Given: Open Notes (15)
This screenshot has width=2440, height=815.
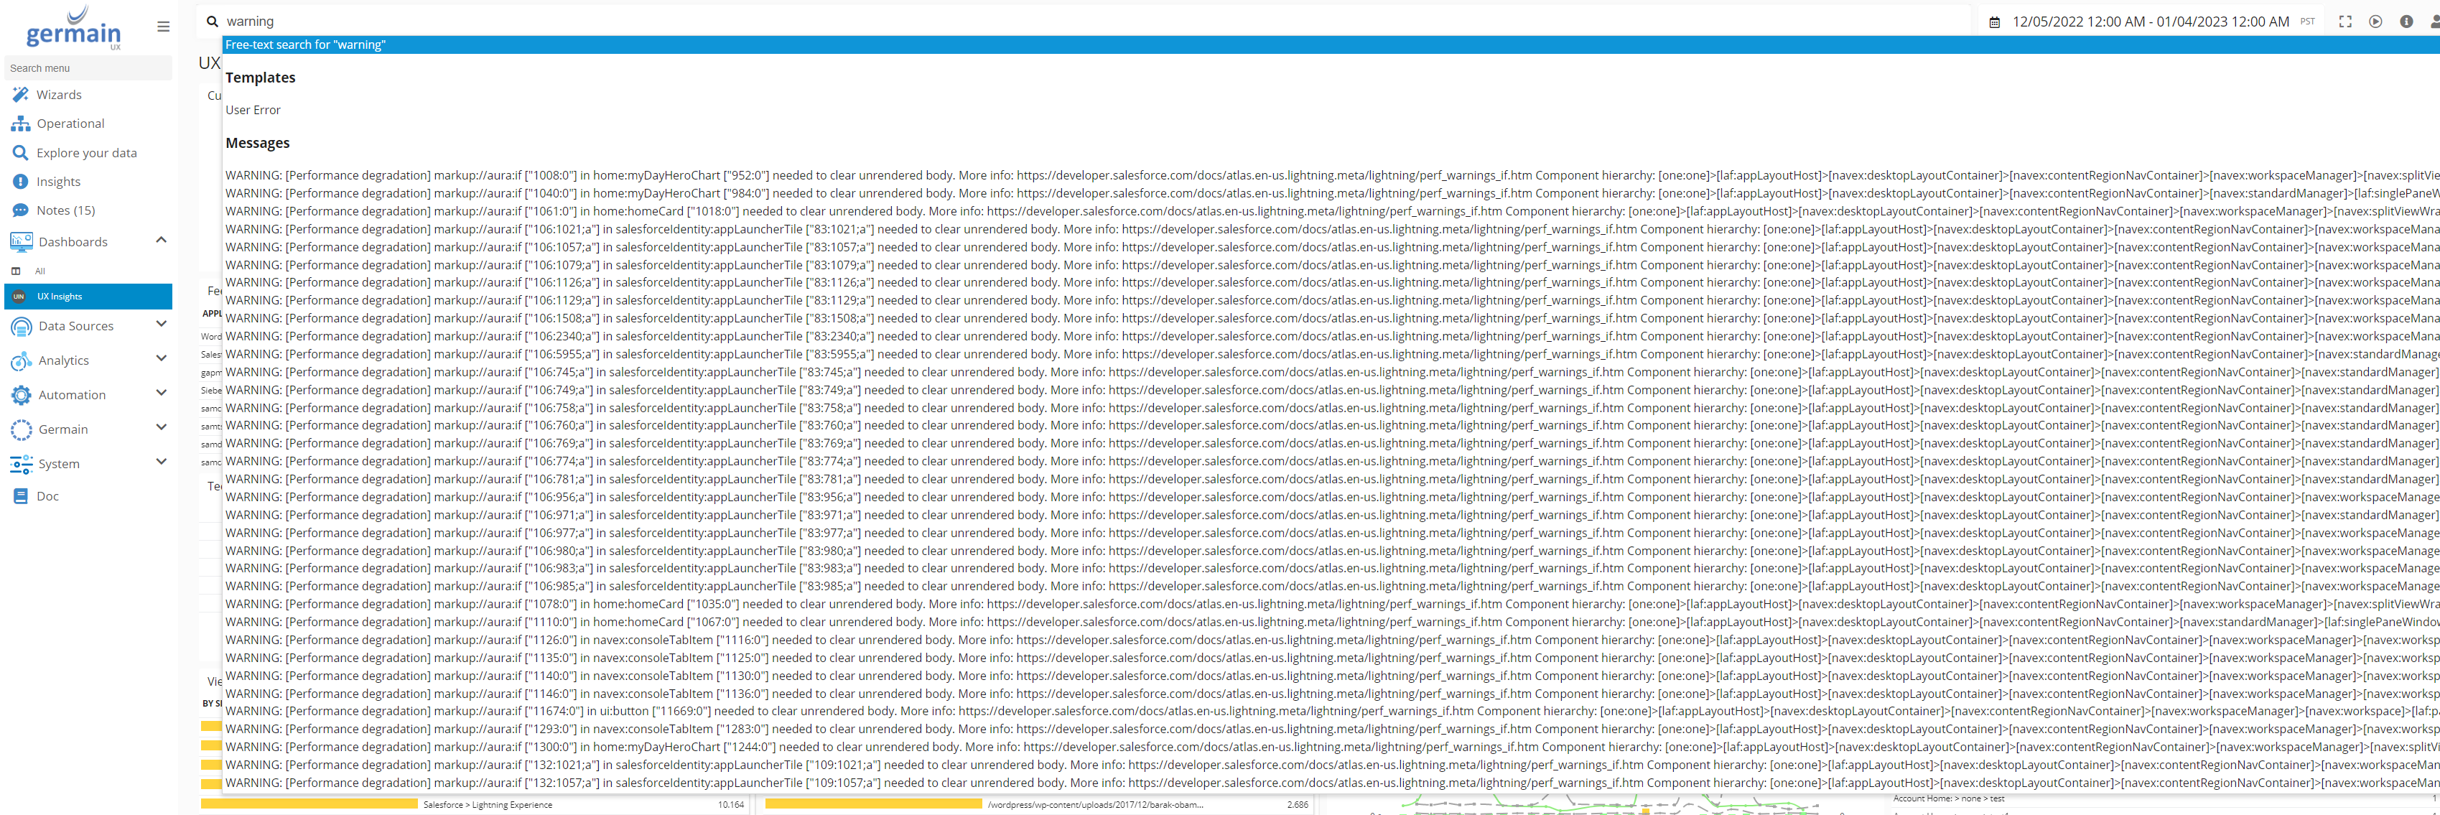Looking at the screenshot, I should pyautogui.click(x=65, y=210).
